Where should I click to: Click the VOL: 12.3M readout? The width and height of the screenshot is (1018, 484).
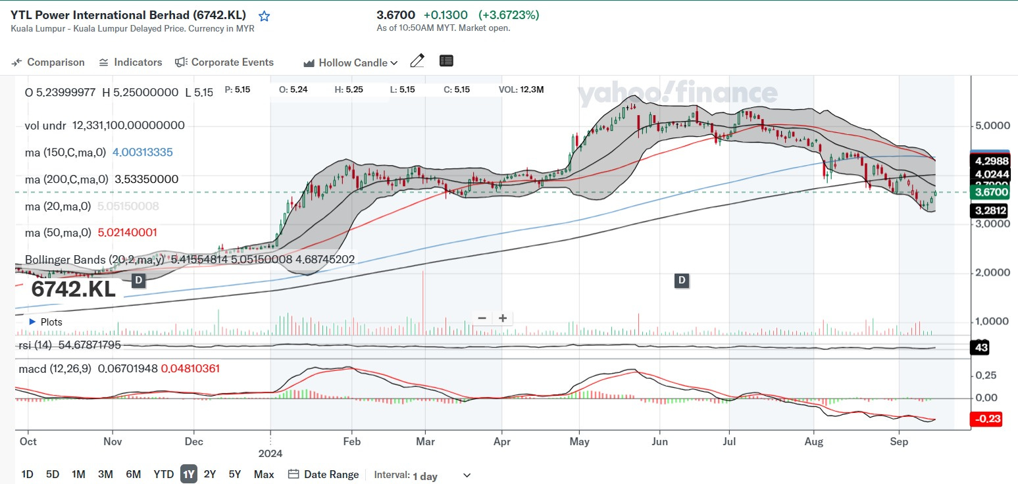[521, 89]
